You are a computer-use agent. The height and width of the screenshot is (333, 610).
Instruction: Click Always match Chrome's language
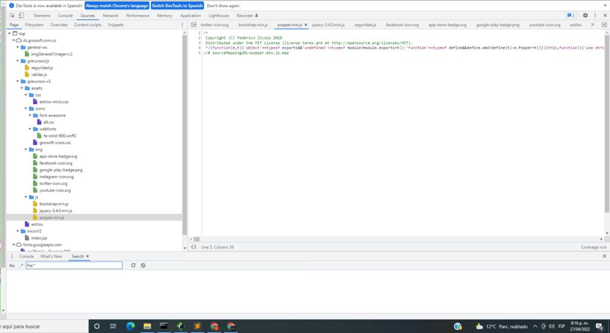pyautogui.click(x=117, y=6)
